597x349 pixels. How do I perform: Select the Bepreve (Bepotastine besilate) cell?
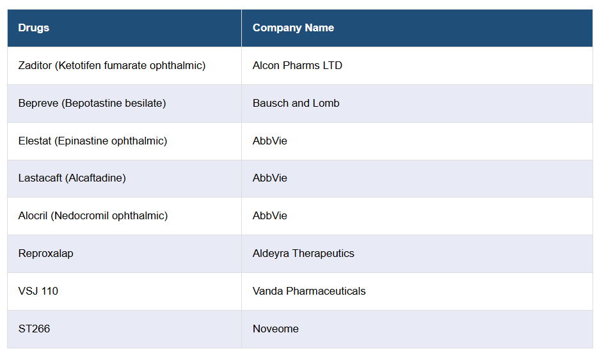coord(92,104)
